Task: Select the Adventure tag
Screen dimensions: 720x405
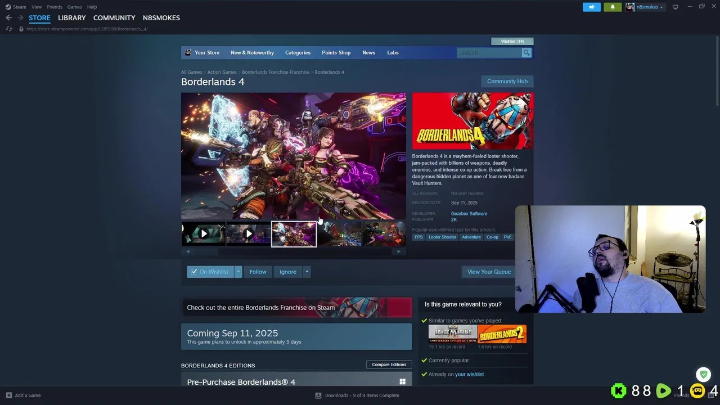Action: tap(471, 237)
